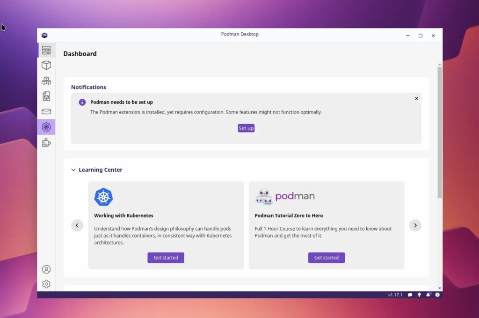Open notifications via the bell icon

428,295
